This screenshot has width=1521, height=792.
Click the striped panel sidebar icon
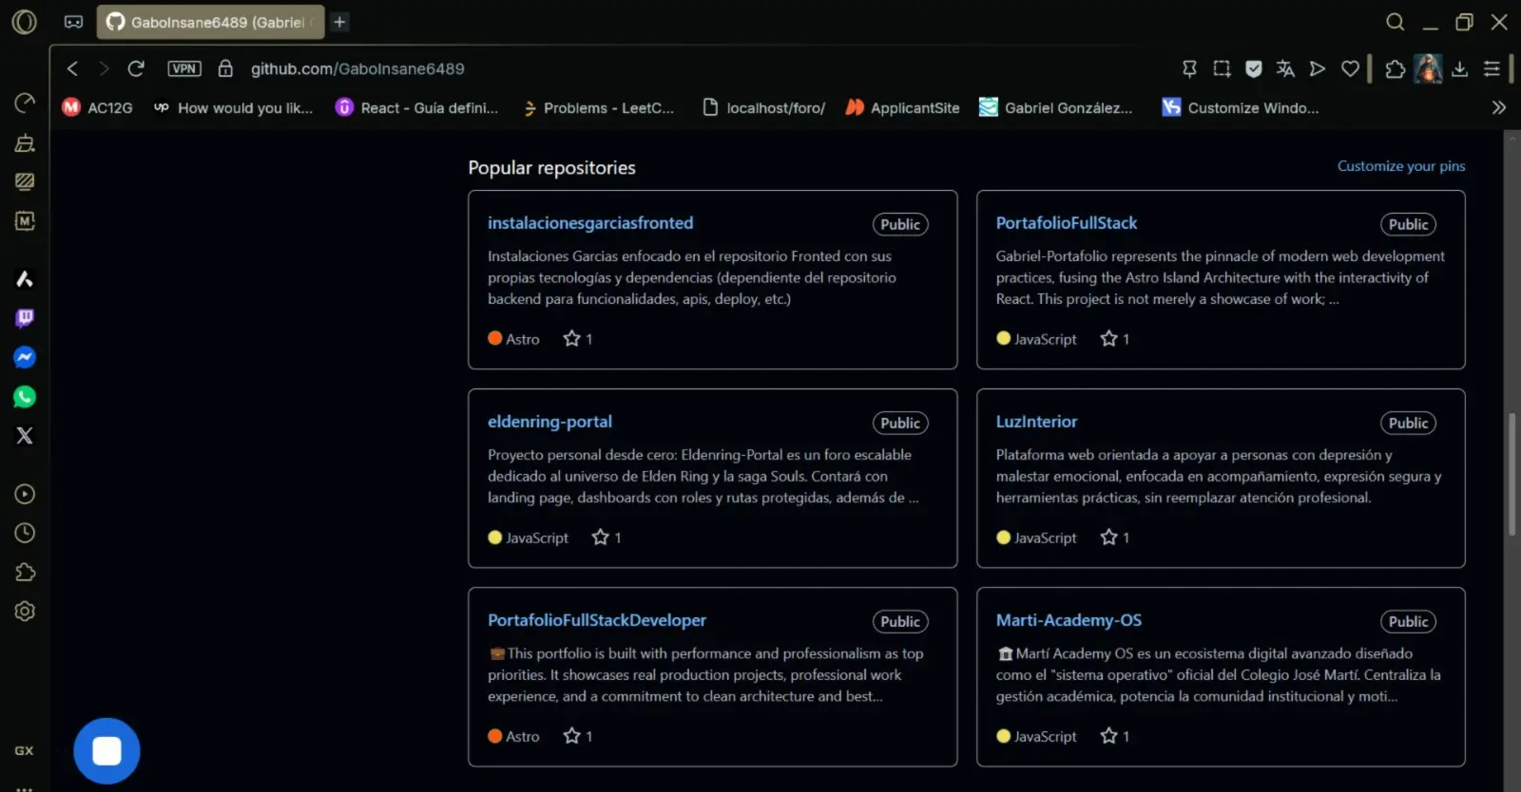[25, 181]
